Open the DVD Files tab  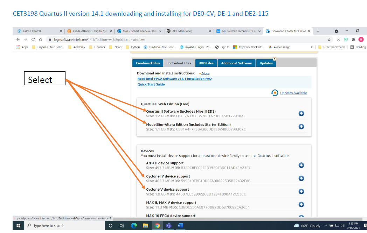[x=206, y=63]
